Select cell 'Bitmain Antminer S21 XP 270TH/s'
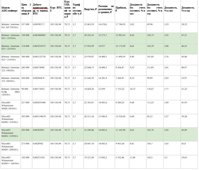The width and height of the screenshot is (199, 170). 11,27
